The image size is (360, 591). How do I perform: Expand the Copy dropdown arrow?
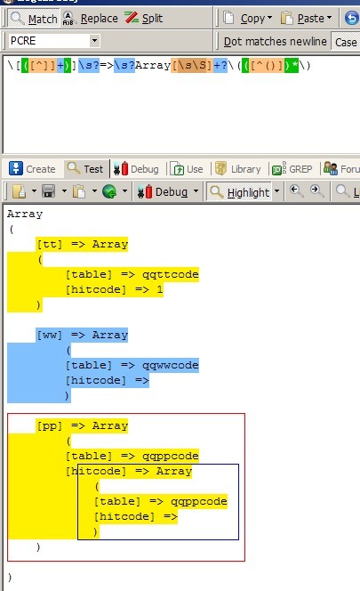[x=269, y=18]
